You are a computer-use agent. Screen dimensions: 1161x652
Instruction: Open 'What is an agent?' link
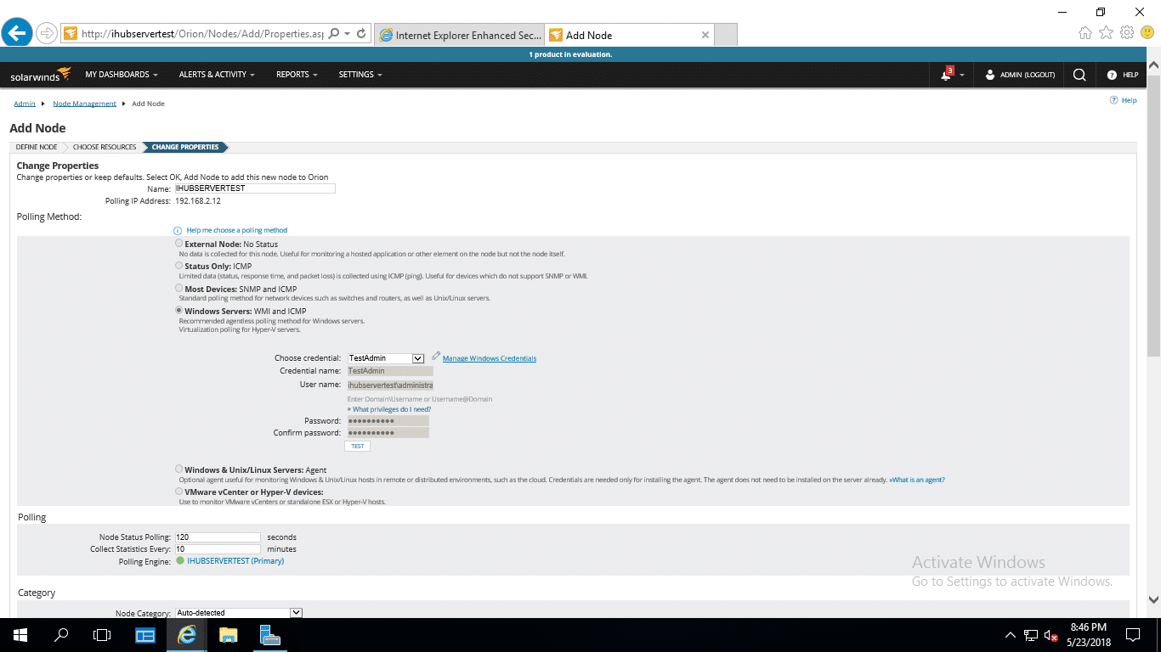pos(917,480)
